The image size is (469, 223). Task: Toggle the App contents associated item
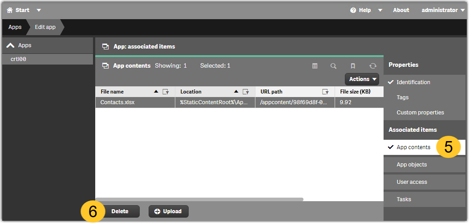[413, 147]
